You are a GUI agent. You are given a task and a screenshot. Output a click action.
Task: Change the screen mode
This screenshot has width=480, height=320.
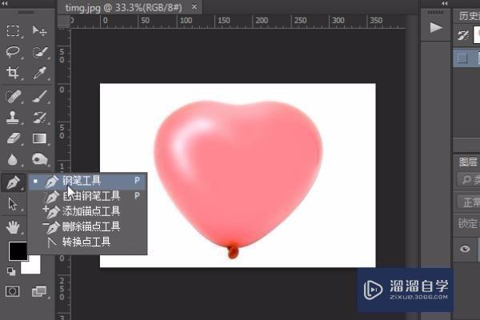[39, 291]
